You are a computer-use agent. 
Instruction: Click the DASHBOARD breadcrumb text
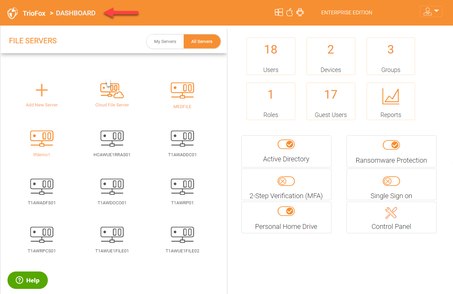tap(76, 13)
